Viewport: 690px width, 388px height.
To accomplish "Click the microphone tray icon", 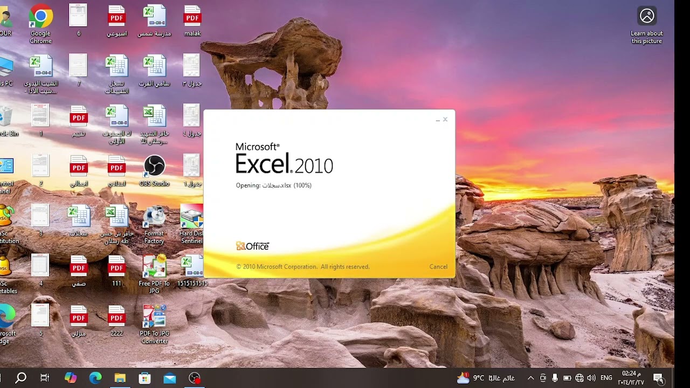I will click(555, 378).
